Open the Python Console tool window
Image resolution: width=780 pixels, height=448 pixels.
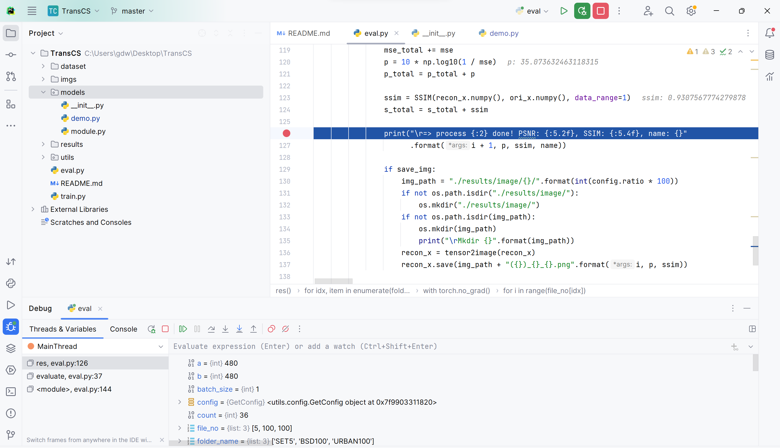[11, 283]
